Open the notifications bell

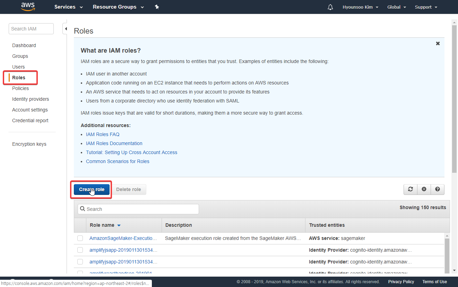click(330, 7)
